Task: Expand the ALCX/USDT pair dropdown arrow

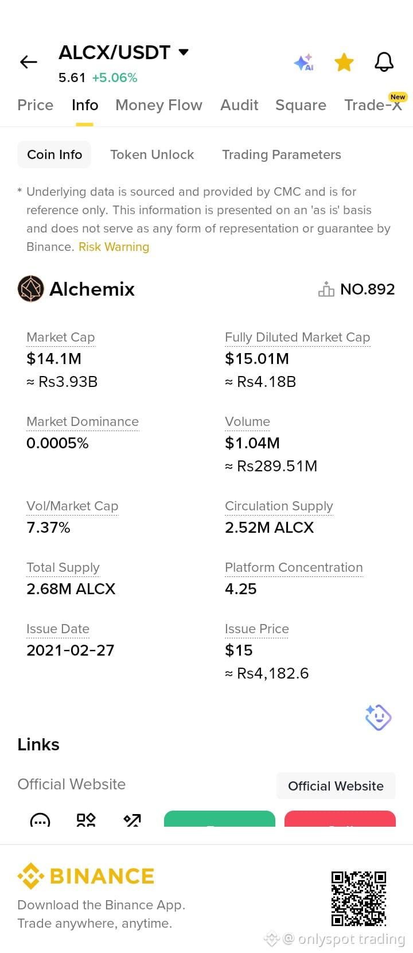Action: tap(184, 52)
